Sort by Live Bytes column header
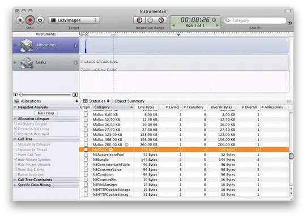Screen dimensions: 306x218 tap(146, 107)
